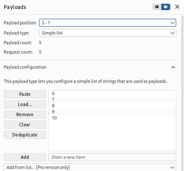The image size is (184, 171).
Task: Close the Payloads panel
Action: pyautogui.click(x=177, y=7)
